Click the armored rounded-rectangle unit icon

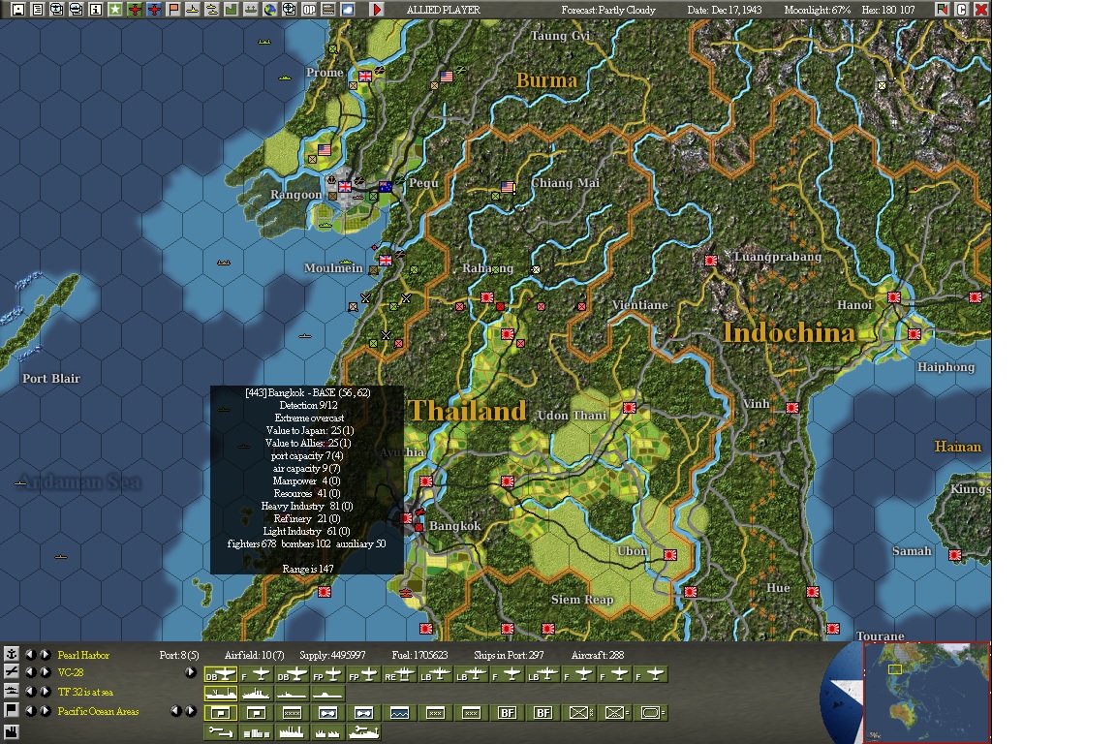651,712
